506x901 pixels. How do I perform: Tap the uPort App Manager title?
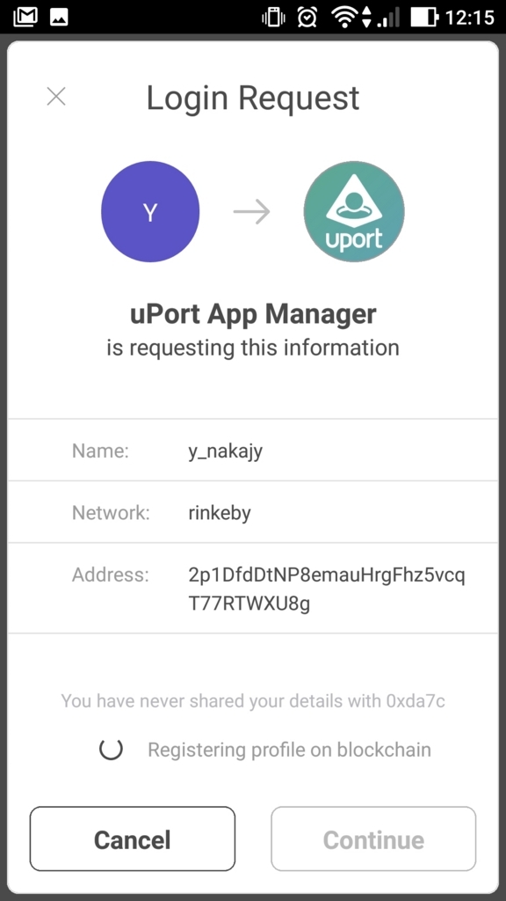click(253, 313)
